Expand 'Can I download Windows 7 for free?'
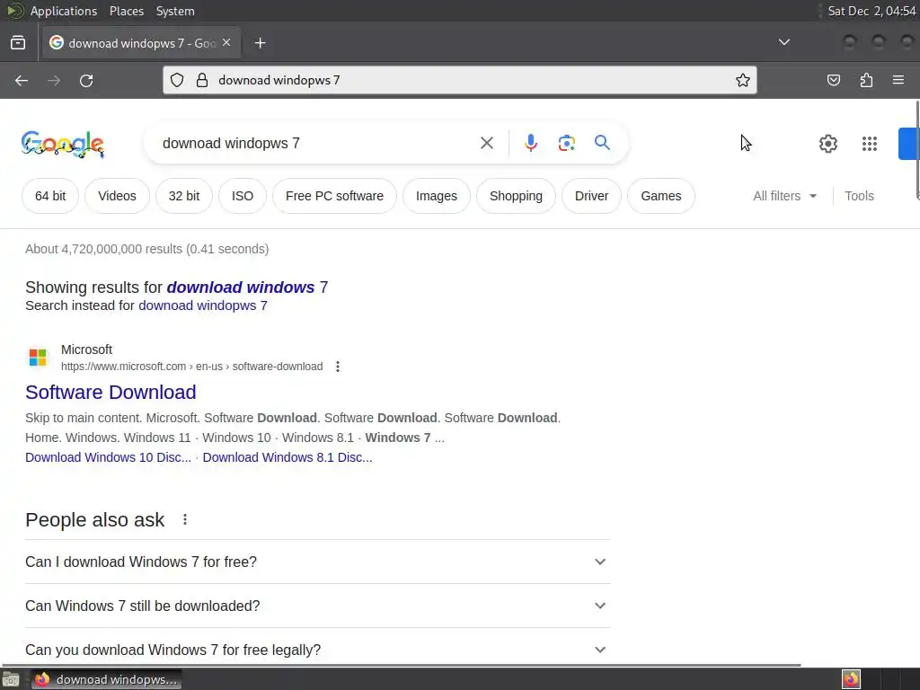The image size is (920, 690). coord(318,562)
